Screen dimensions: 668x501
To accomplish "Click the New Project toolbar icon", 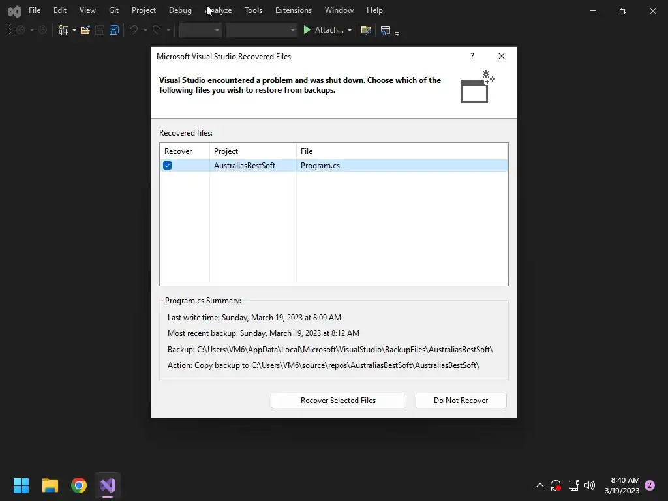I will pyautogui.click(x=63, y=30).
